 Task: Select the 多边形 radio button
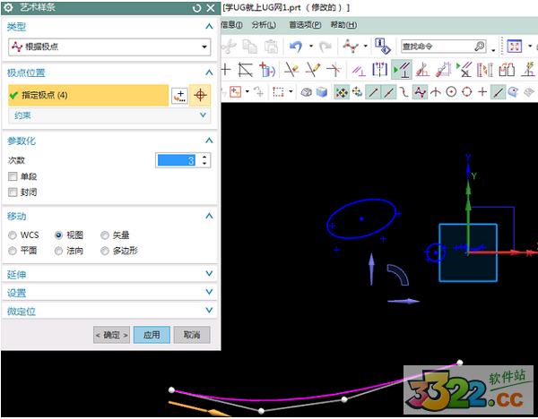click(105, 251)
